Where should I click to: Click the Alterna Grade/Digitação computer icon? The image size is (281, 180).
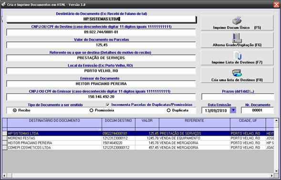point(237,38)
